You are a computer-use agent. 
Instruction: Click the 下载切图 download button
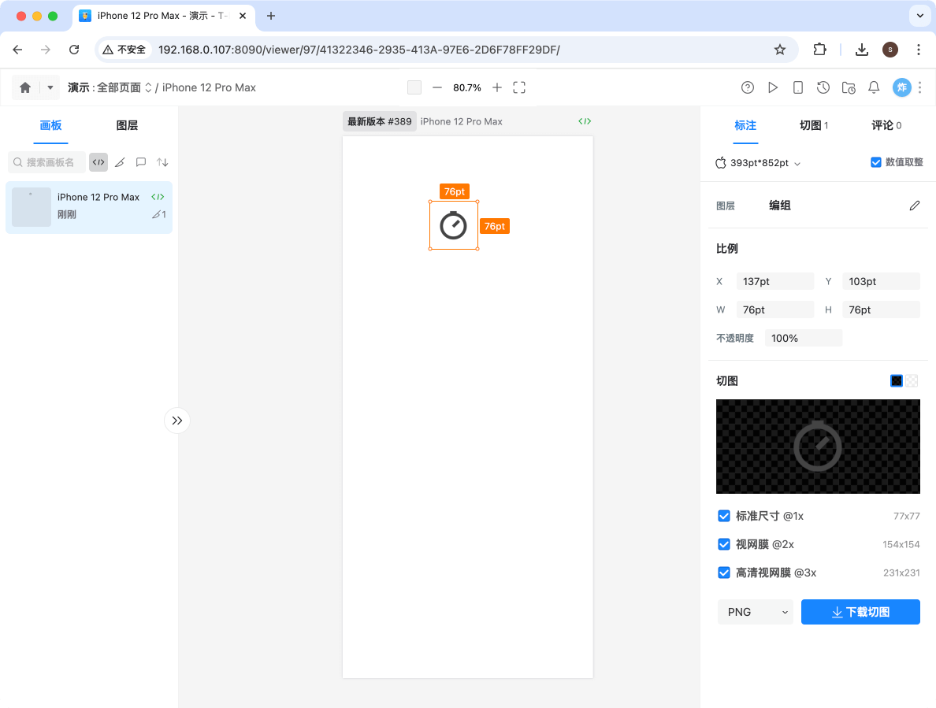click(x=860, y=612)
